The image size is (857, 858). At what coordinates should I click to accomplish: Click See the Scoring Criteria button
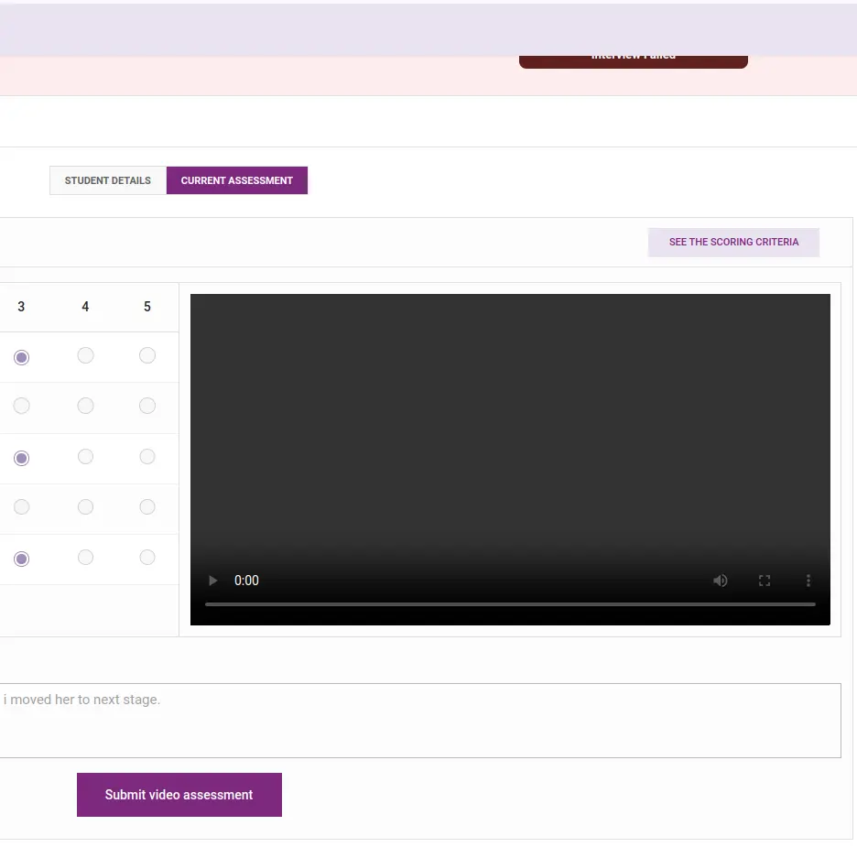733,243
